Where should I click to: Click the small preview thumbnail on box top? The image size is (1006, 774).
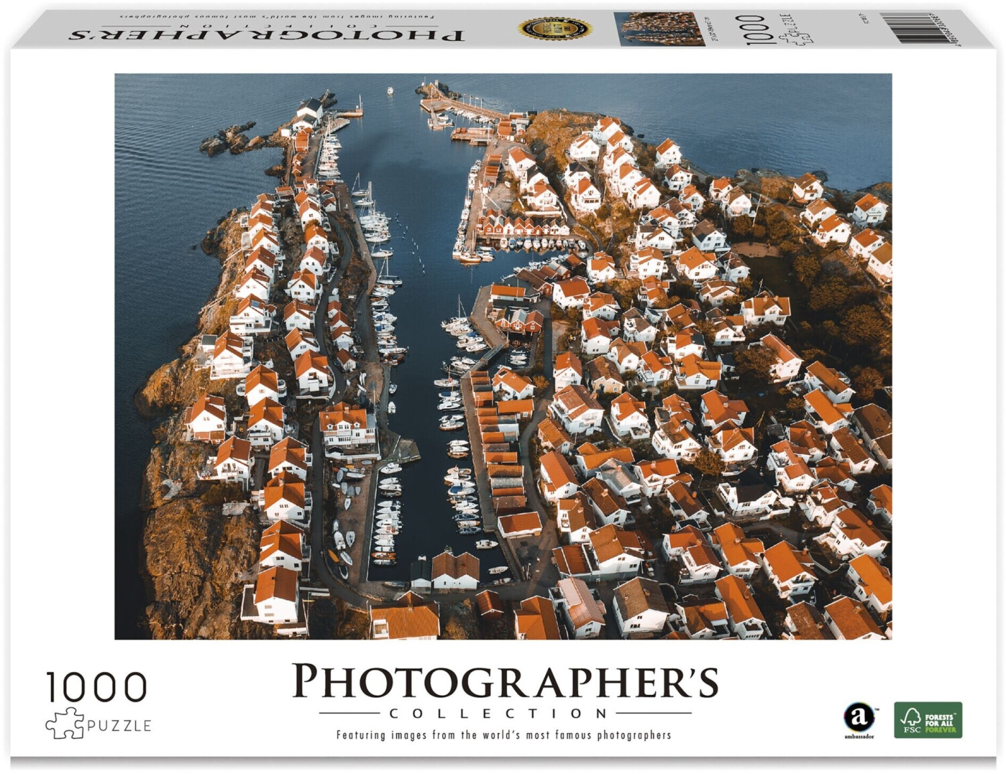click(659, 29)
